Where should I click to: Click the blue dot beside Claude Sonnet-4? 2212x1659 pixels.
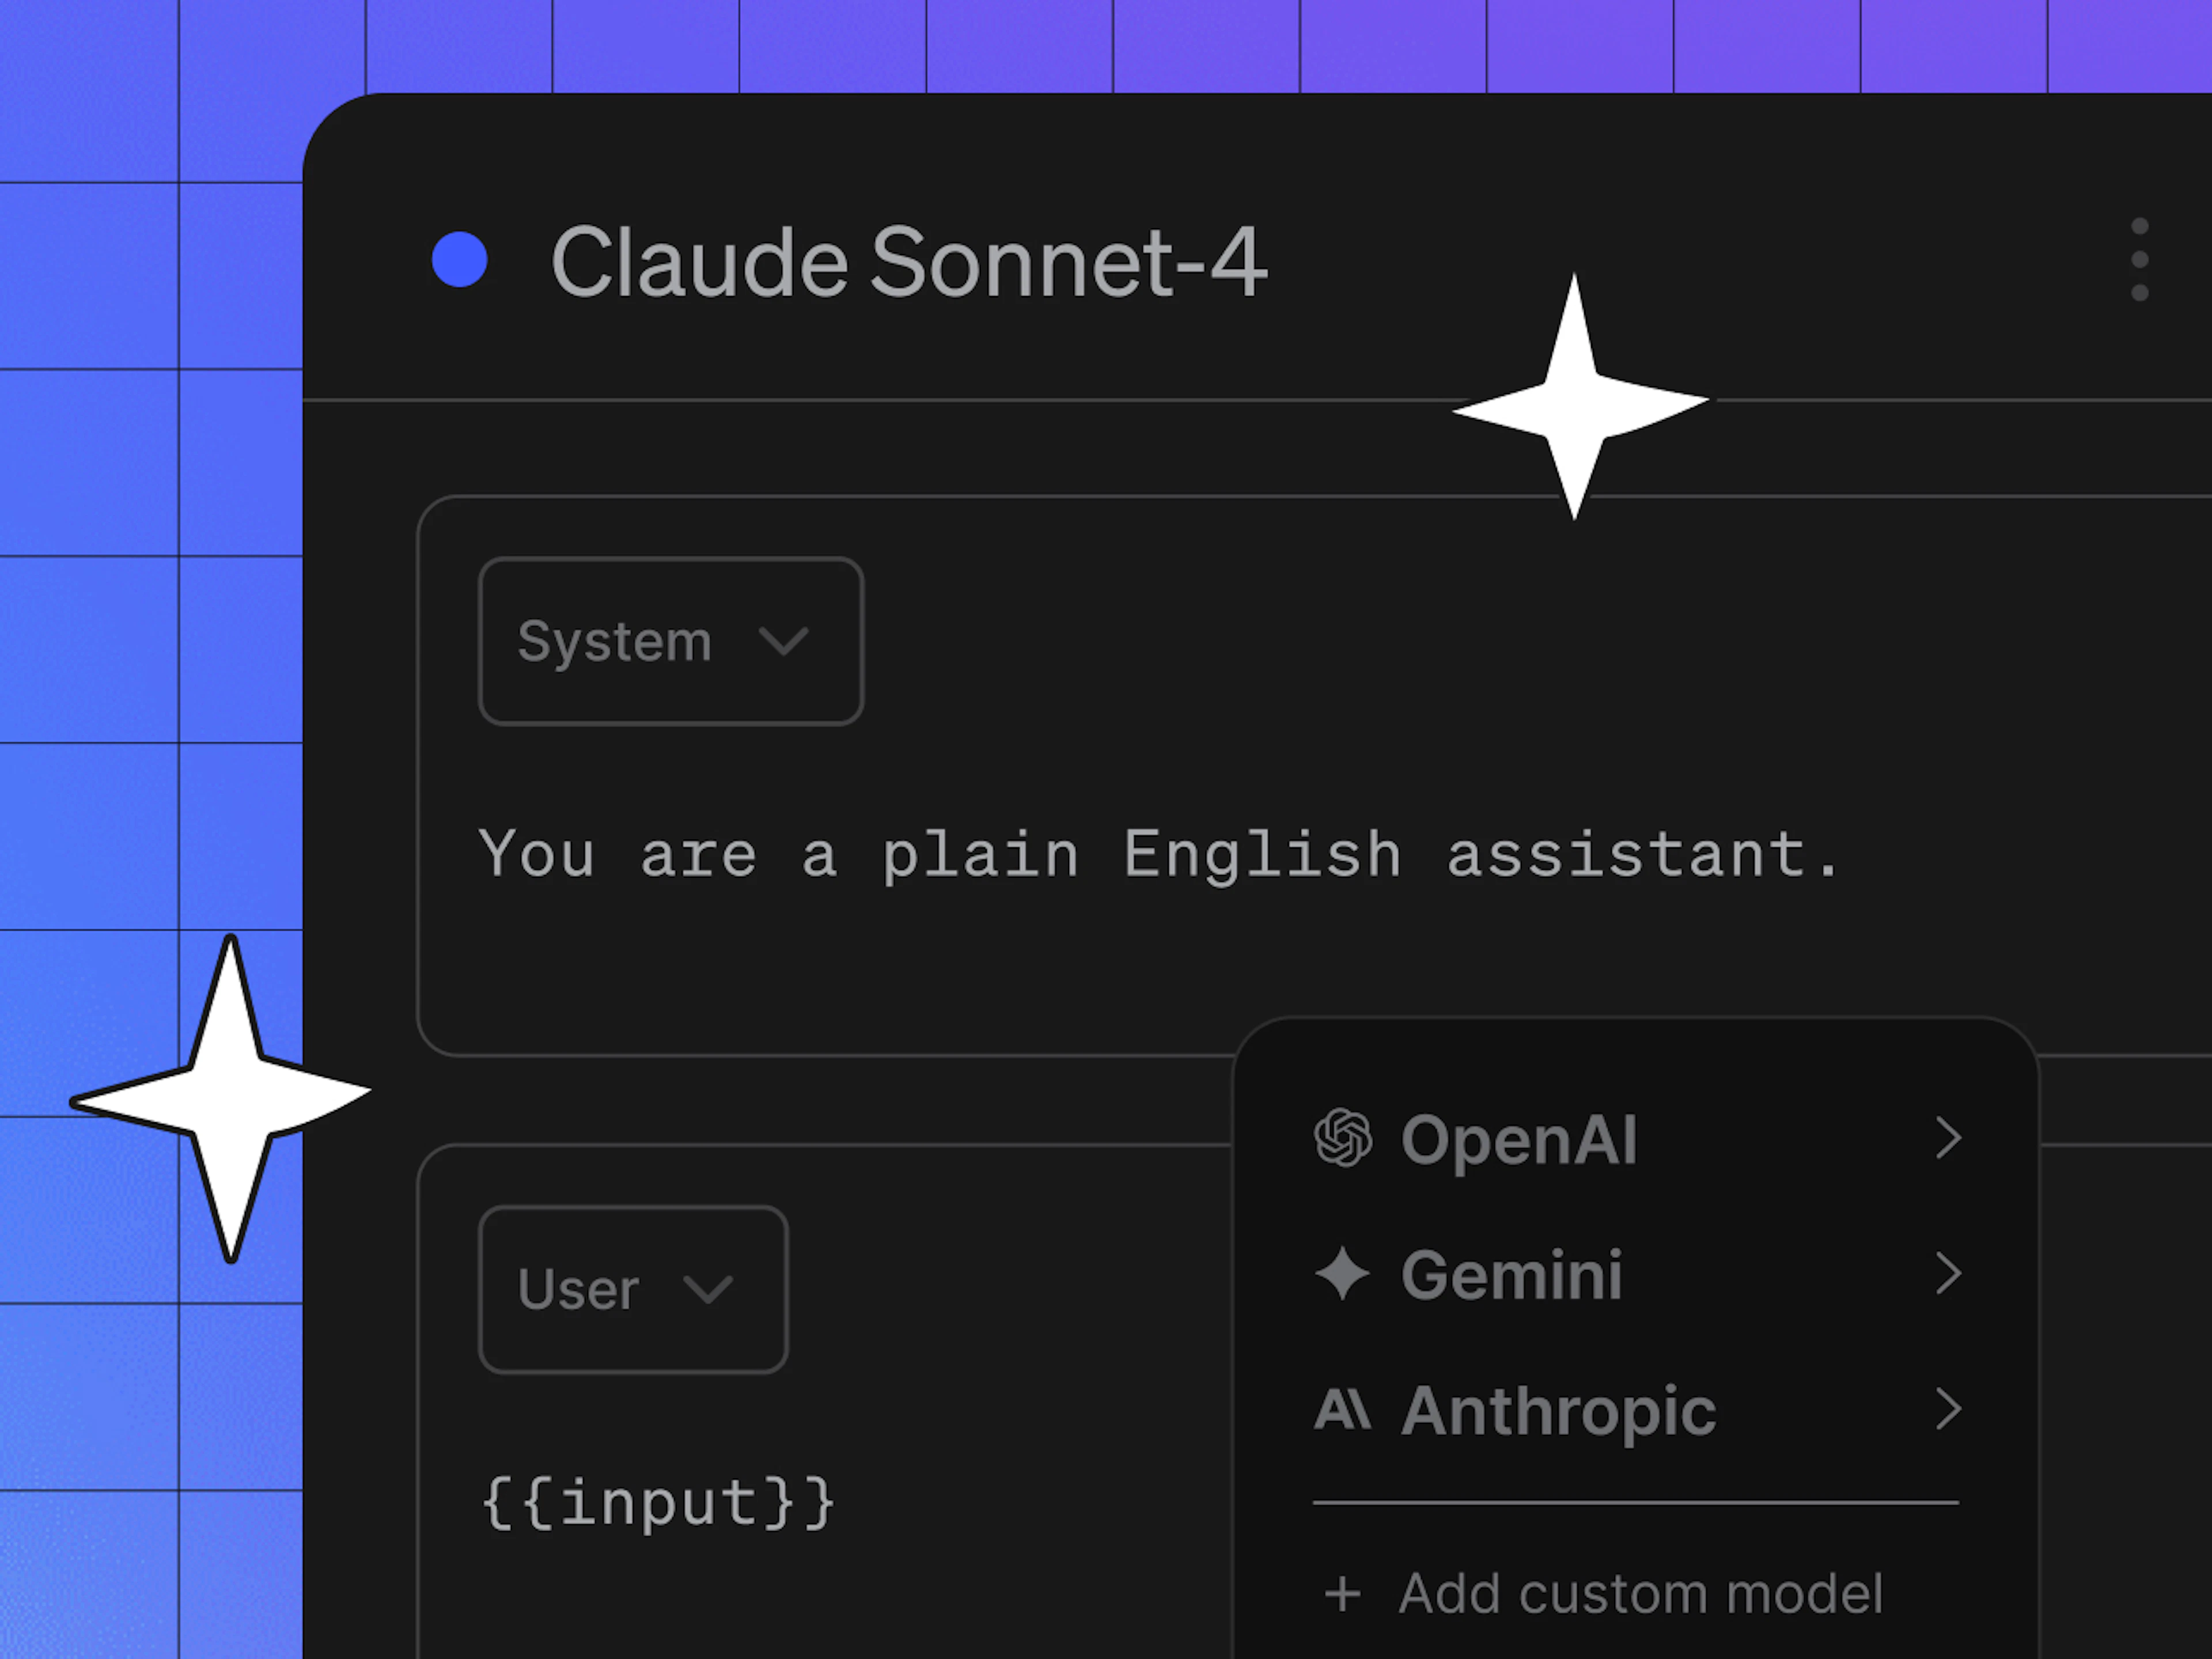[x=459, y=260]
